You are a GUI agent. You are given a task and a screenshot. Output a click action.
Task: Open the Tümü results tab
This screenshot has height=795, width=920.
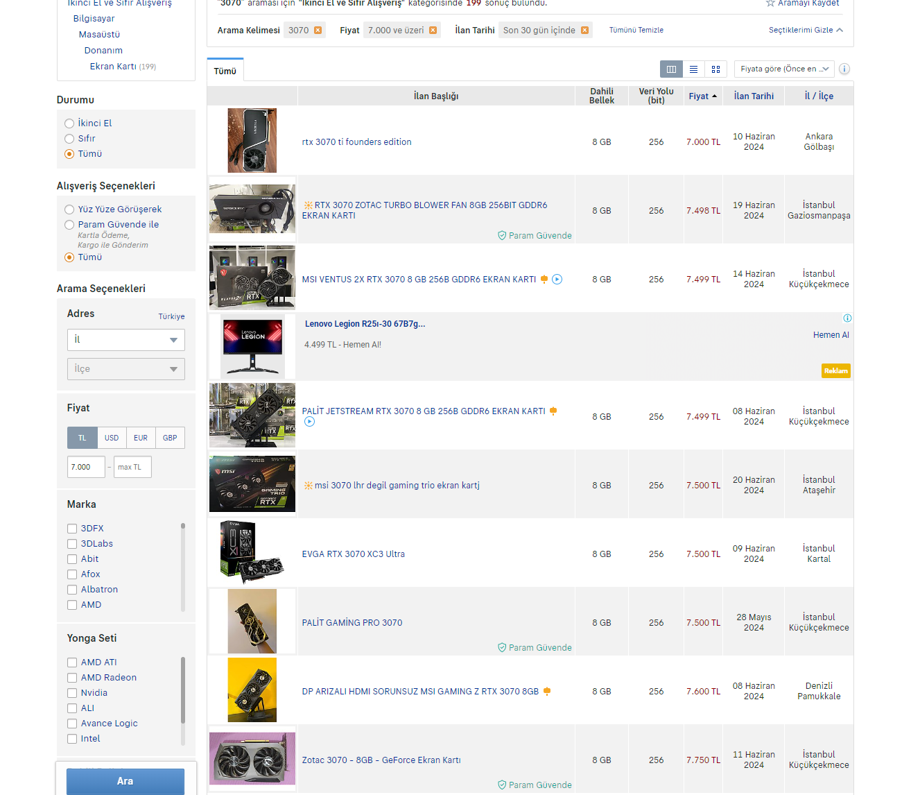[x=225, y=71]
